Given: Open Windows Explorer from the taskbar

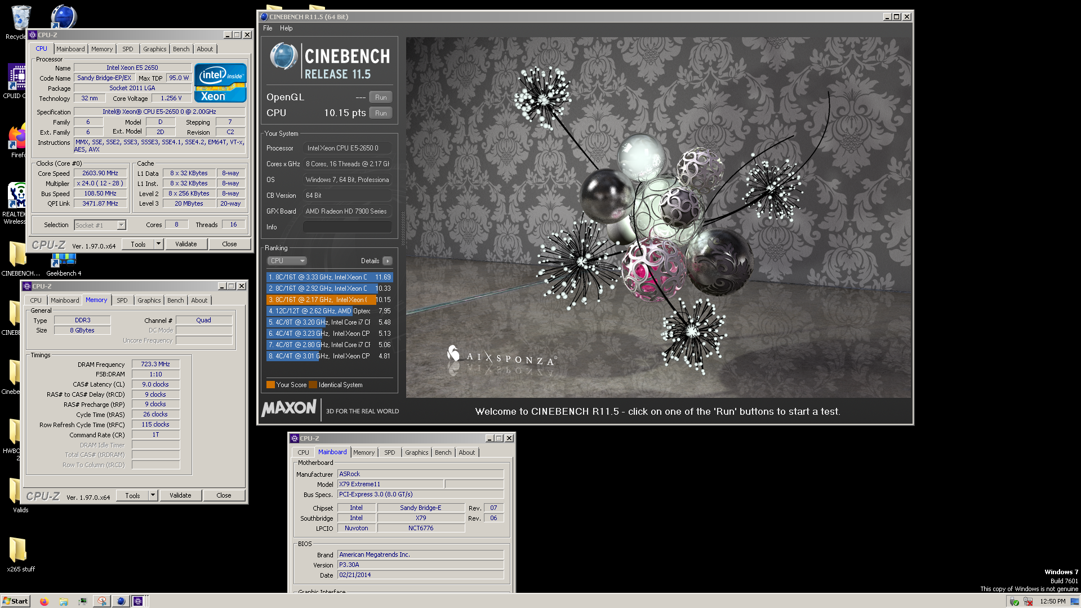Looking at the screenshot, I should click(64, 601).
